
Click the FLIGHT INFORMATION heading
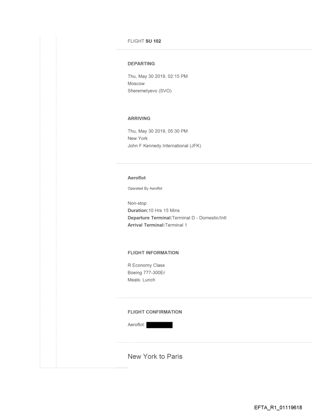(153, 253)
